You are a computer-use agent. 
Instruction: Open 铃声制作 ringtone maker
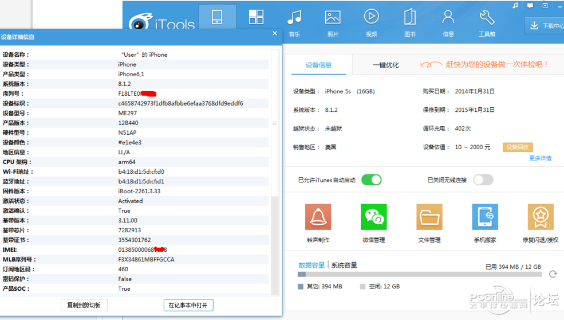pyautogui.click(x=318, y=223)
